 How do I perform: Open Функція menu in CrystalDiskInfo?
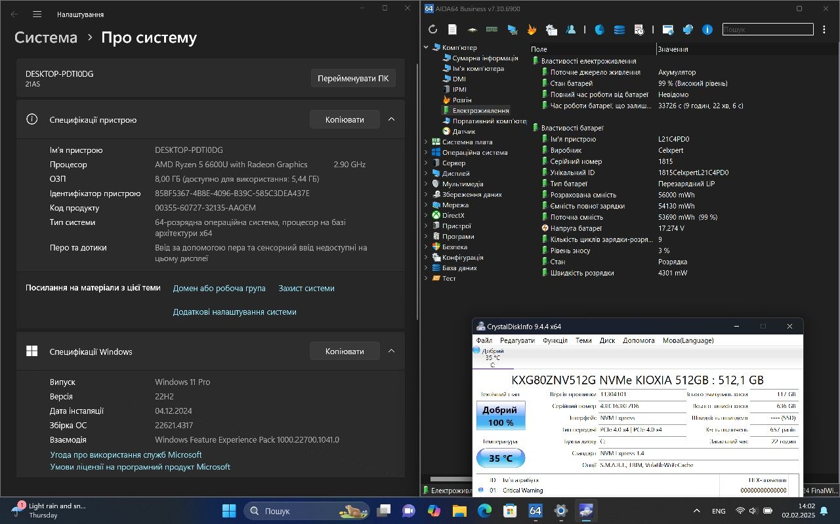click(x=555, y=340)
